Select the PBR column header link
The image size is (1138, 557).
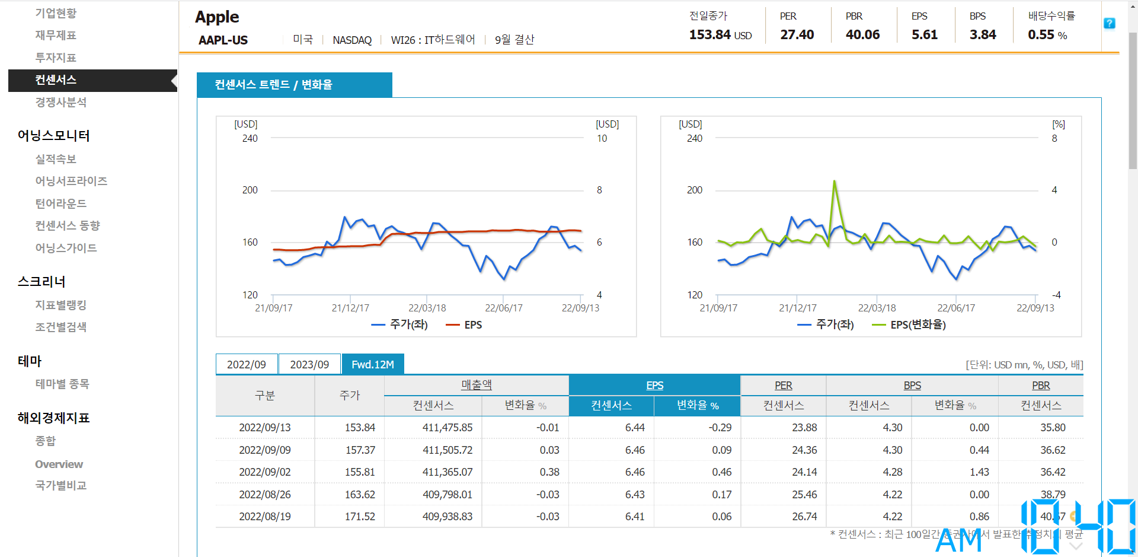(x=1041, y=386)
